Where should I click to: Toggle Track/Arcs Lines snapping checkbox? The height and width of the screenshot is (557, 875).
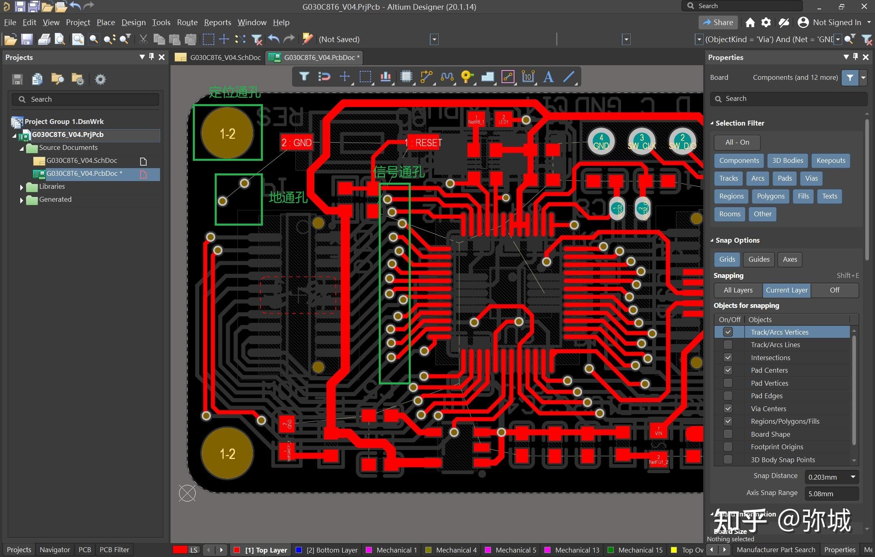point(728,345)
